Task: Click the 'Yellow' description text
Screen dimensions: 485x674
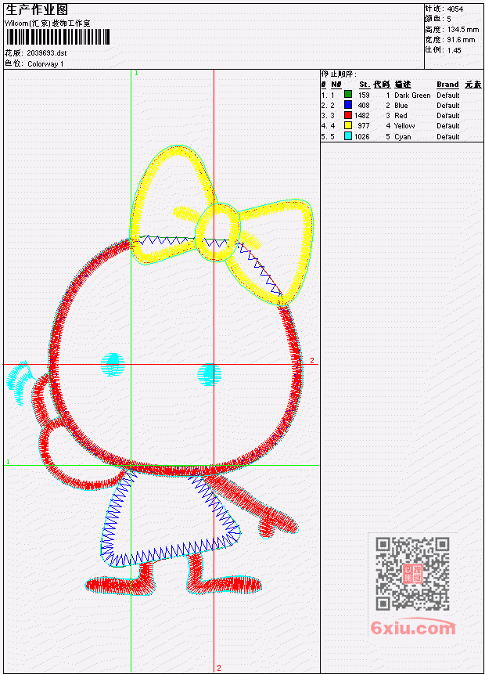Action: pos(404,126)
